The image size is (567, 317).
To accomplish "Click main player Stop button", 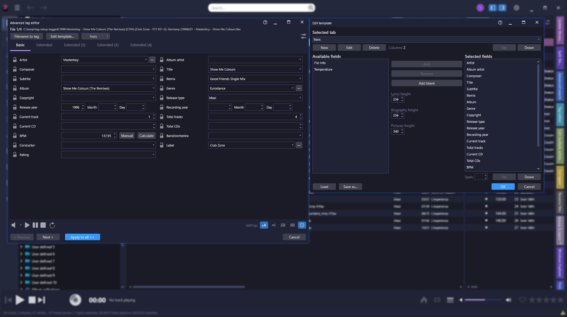I will tap(32, 300).
